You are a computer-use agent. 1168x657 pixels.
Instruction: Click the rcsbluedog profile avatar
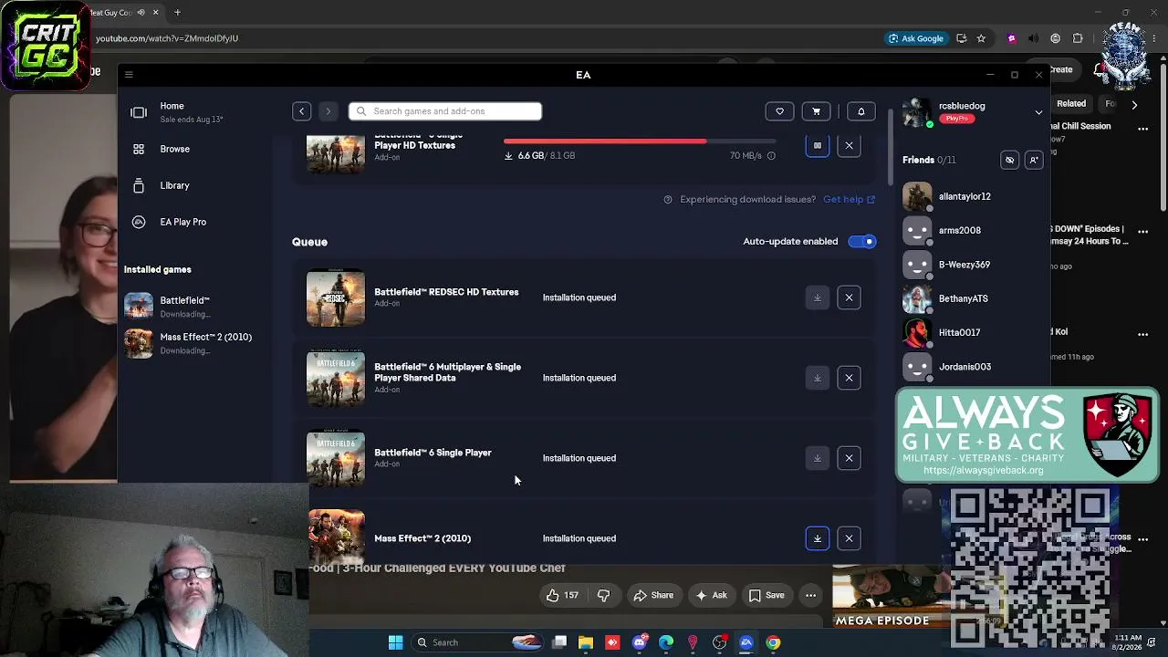tap(917, 112)
